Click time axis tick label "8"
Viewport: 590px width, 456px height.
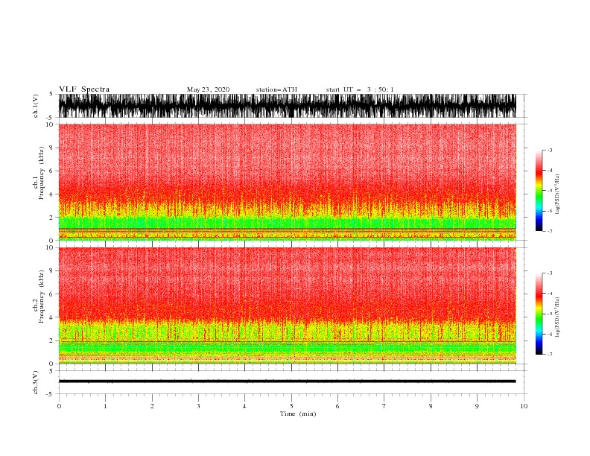(x=431, y=406)
